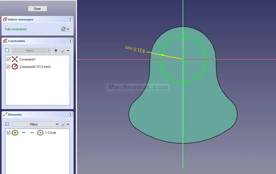Open the Constraints settings dropdown arrow

(68, 50)
